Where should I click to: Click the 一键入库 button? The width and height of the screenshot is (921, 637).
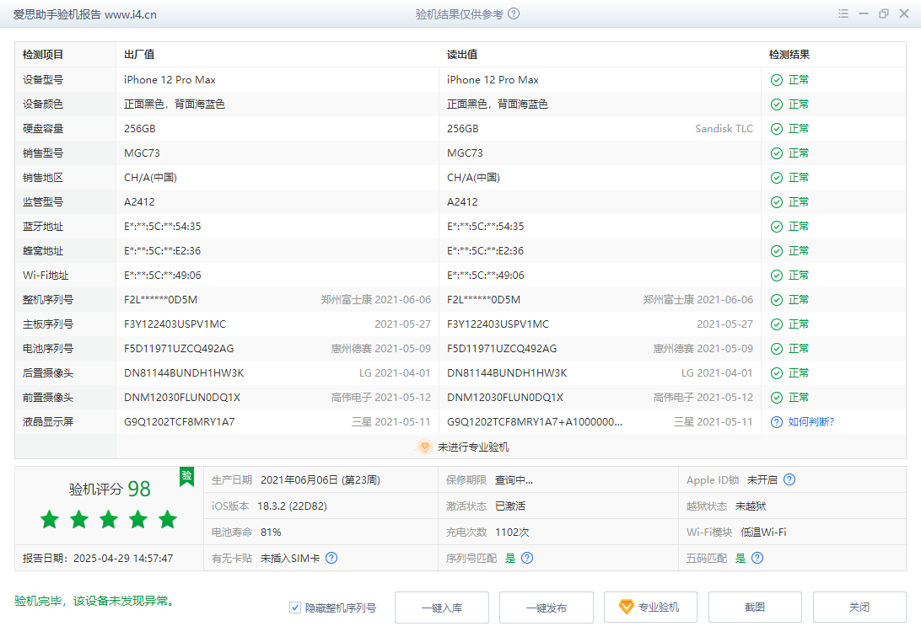point(442,608)
